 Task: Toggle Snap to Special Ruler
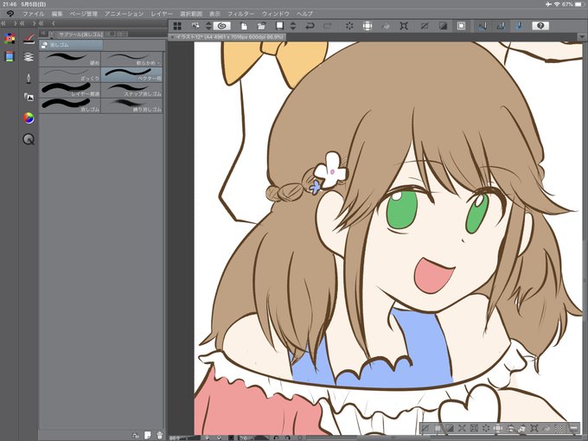click(501, 26)
